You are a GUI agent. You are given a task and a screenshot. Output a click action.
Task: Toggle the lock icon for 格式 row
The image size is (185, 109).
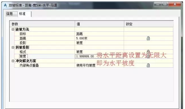click(148, 52)
